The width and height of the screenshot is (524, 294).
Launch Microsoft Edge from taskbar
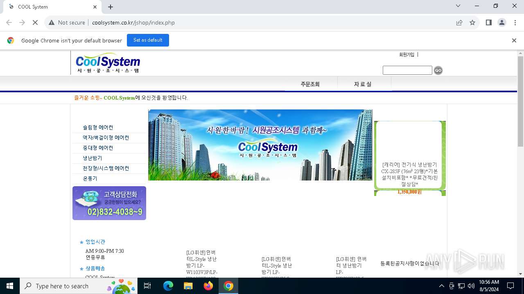168,286
